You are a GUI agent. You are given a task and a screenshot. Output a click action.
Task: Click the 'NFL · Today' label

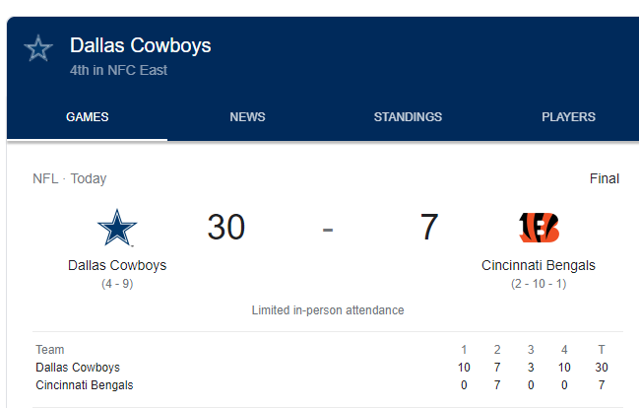[70, 178]
